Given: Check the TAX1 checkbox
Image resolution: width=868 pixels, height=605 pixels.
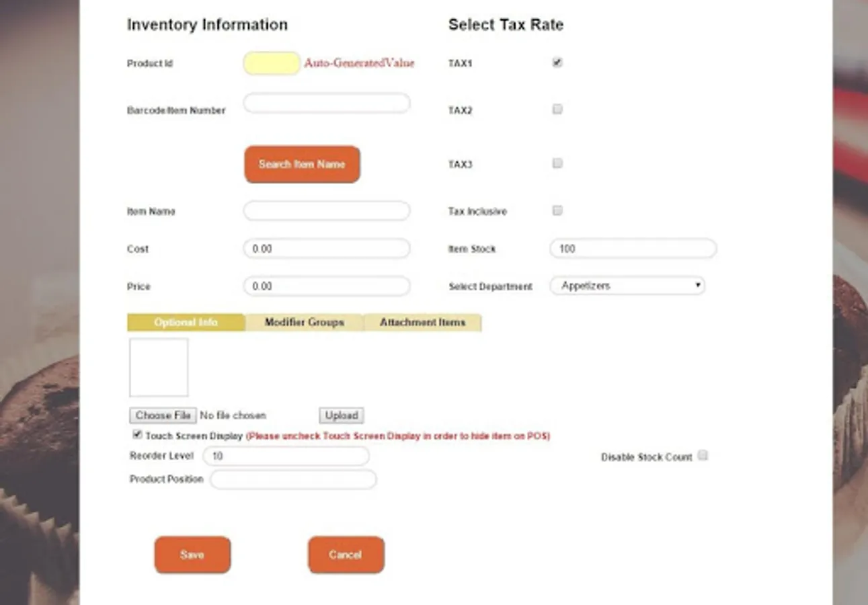Looking at the screenshot, I should [x=557, y=63].
